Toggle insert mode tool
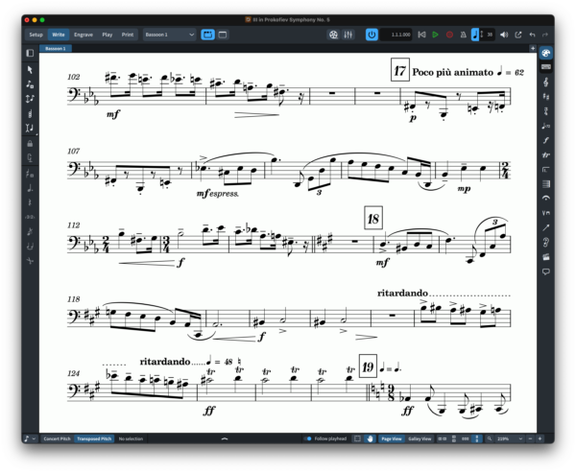The width and height of the screenshot is (576, 472). 30,128
